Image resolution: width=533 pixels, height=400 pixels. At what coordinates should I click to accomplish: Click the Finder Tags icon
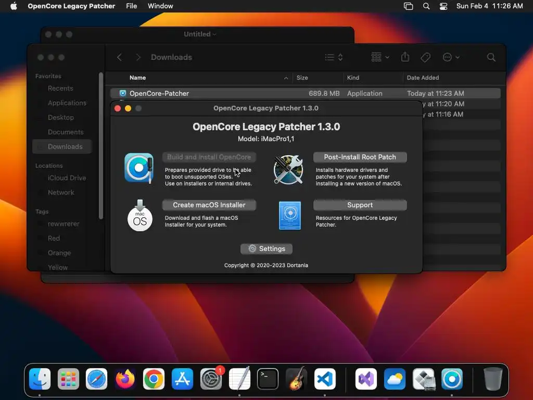click(x=425, y=57)
